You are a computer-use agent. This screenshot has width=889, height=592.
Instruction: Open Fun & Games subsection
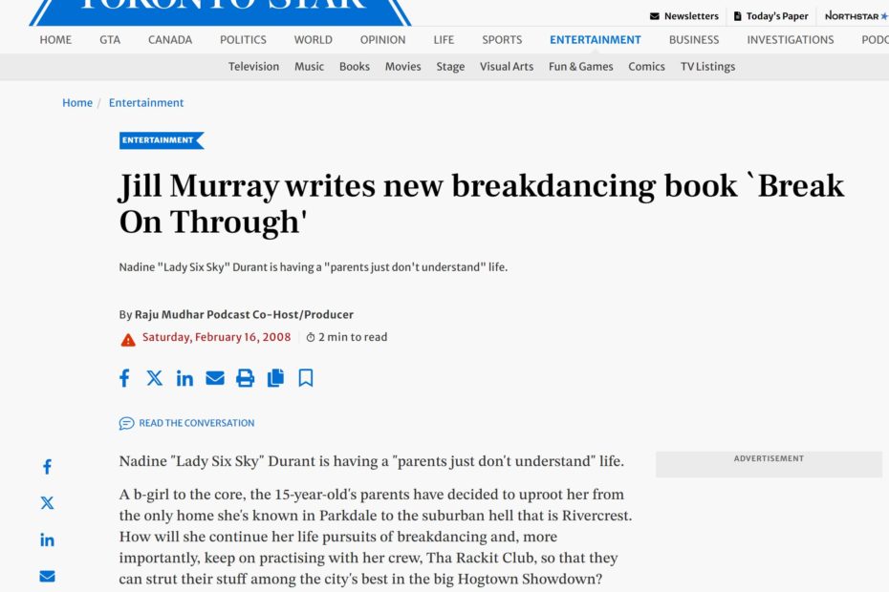pyautogui.click(x=580, y=67)
